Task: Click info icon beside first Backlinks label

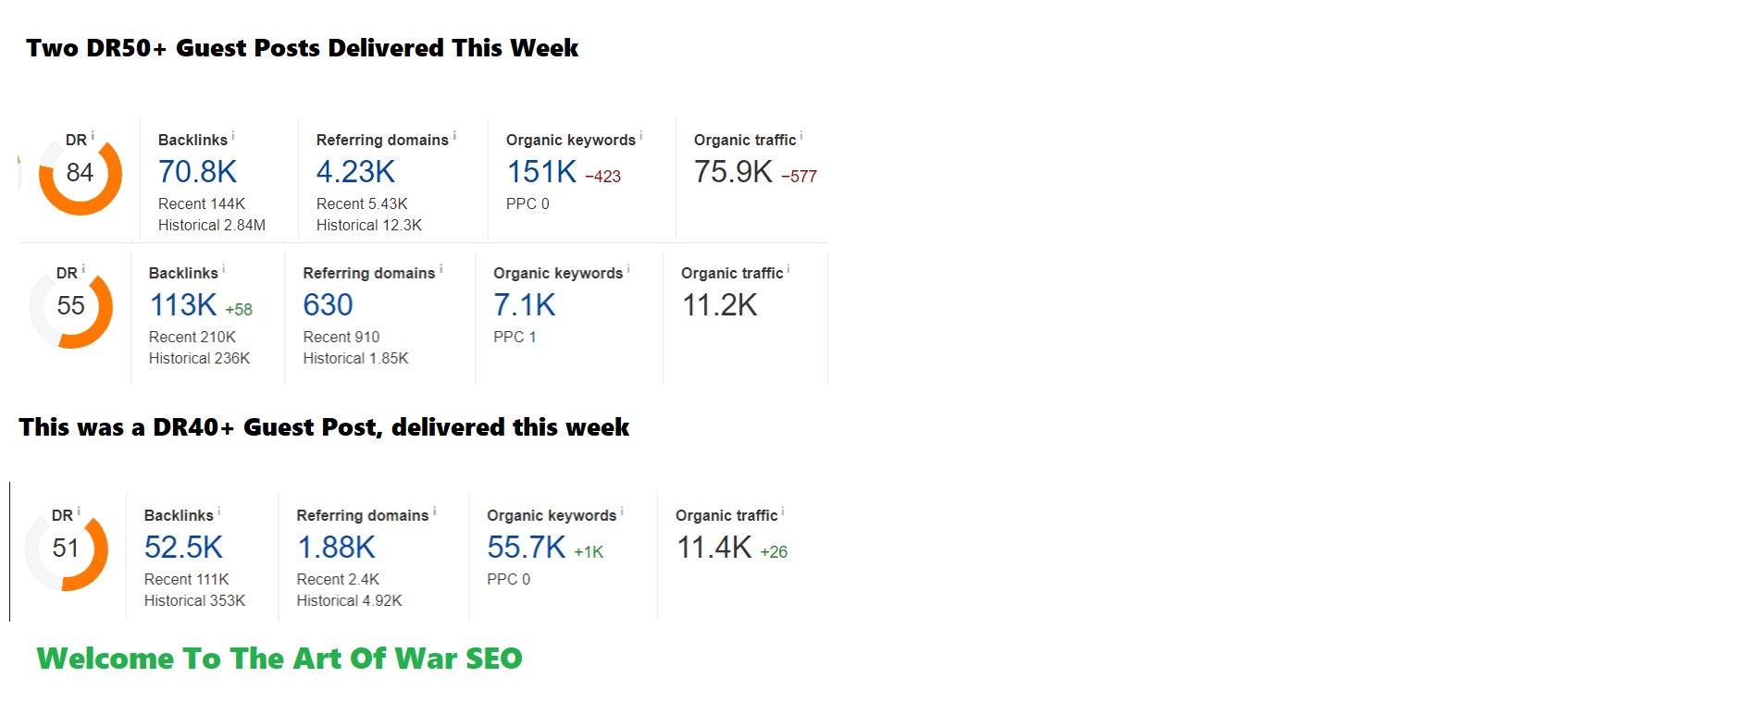Action: click(x=233, y=136)
